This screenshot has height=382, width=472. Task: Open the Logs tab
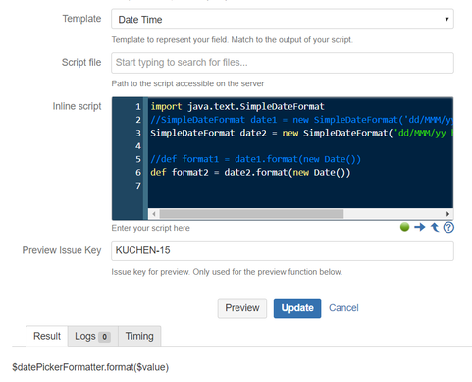click(x=92, y=336)
